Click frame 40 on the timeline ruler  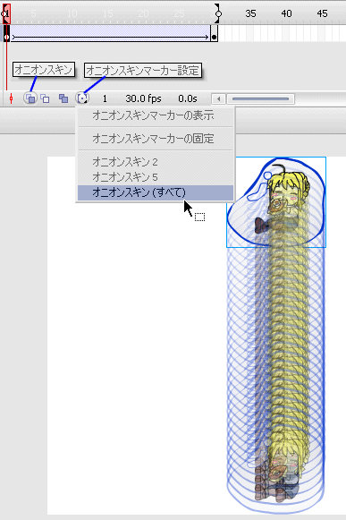point(286,13)
